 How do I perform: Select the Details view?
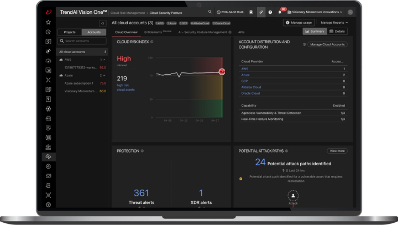(x=337, y=32)
